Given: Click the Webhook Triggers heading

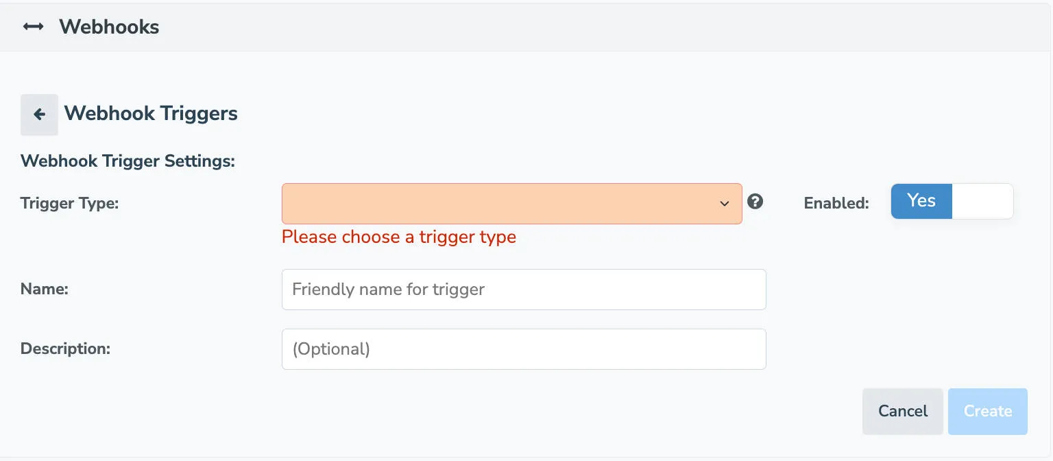Looking at the screenshot, I should pyautogui.click(x=150, y=113).
